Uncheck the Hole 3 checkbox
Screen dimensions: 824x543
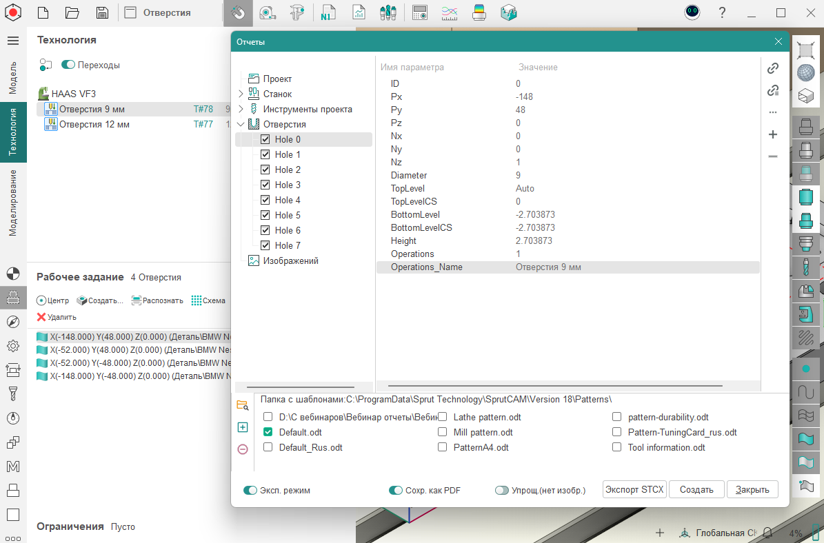click(265, 185)
